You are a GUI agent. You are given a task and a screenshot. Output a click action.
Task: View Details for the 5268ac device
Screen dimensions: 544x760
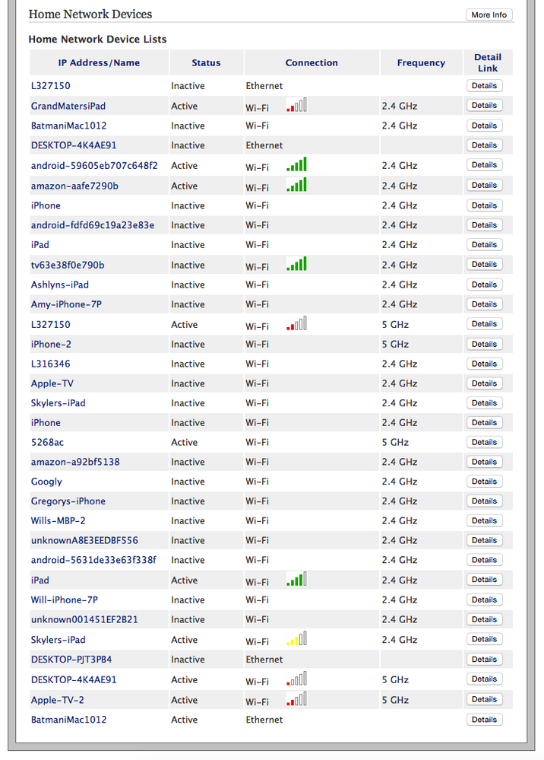[484, 442]
